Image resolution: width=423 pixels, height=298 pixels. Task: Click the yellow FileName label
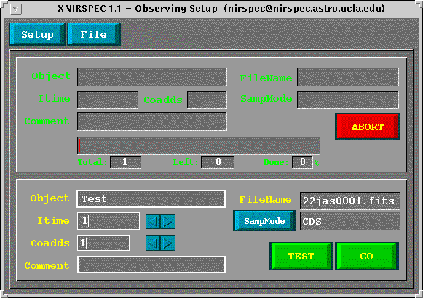pos(265,200)
